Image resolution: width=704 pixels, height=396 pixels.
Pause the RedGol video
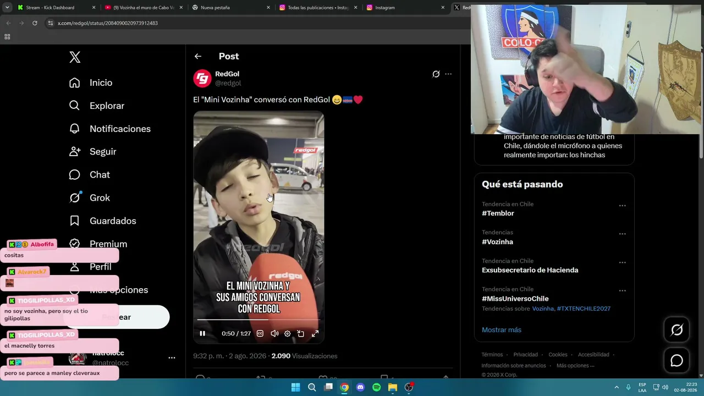[x=202, y=334]
